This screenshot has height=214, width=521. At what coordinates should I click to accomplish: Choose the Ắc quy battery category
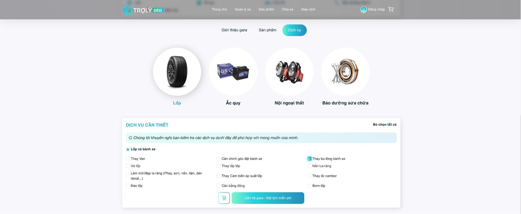(x=233, y=72)
